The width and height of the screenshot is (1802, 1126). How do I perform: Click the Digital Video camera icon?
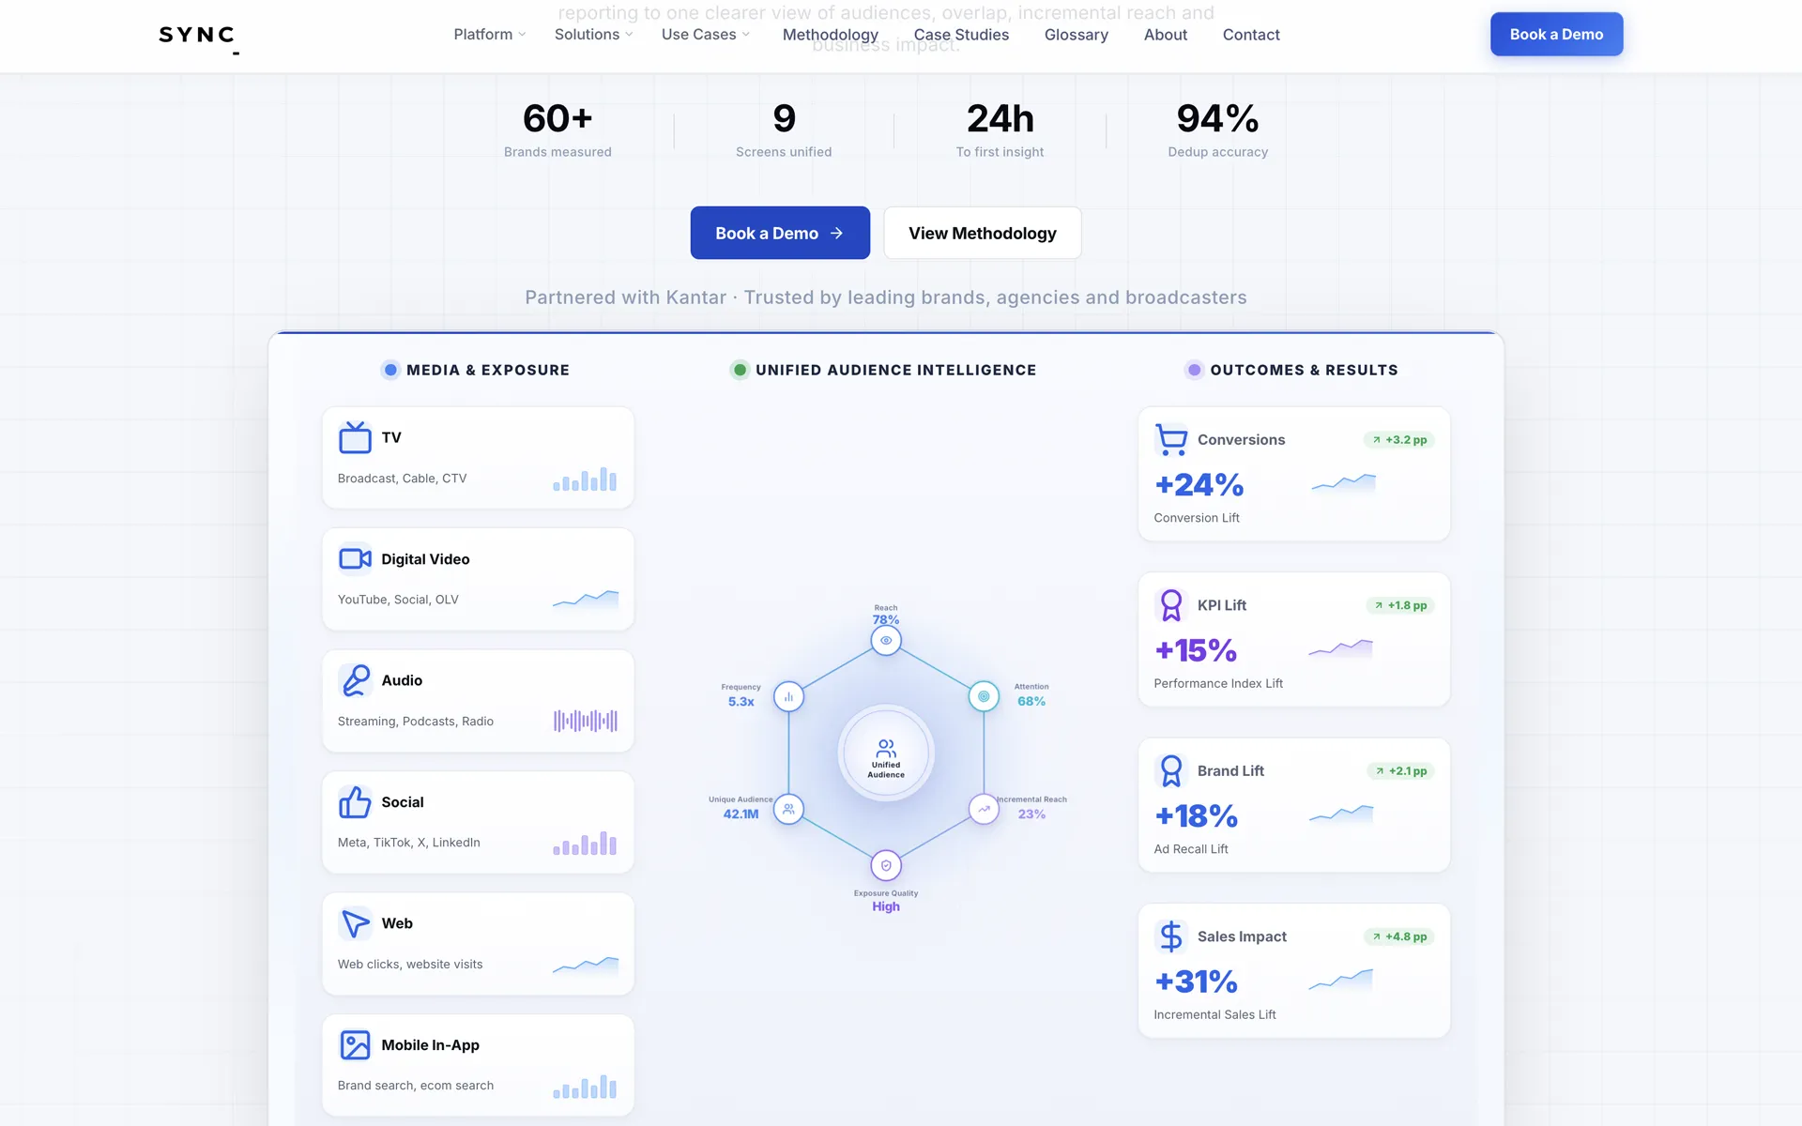(x=355, y=559)
